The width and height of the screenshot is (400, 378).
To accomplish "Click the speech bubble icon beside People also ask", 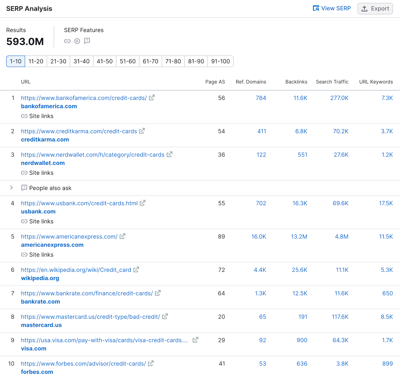I will (x=24, y=188).
